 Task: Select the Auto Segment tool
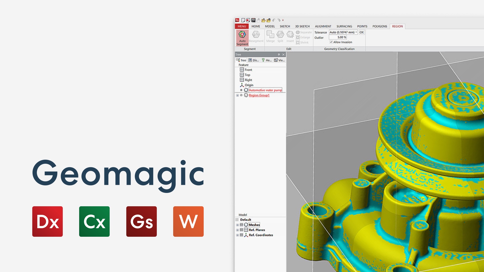pos(242,38)
